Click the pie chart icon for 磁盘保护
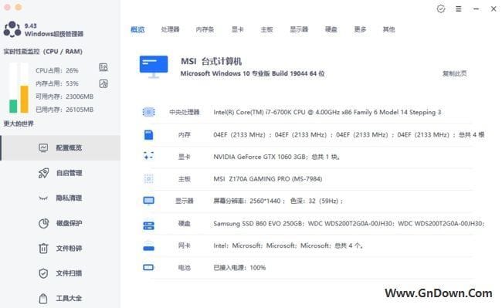Viewport: 502px width, 308px height. point(43,223)
